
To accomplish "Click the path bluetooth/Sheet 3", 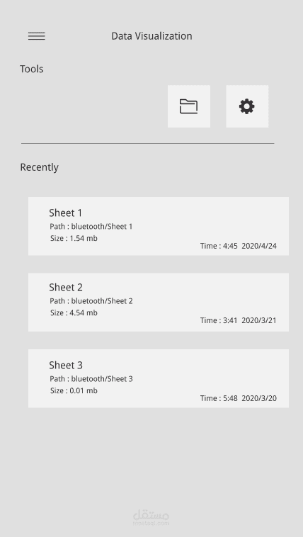I will (x=91, y=379).
